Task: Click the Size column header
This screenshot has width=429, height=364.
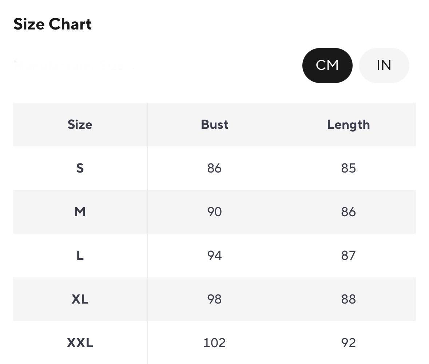Action: (80, 124)
